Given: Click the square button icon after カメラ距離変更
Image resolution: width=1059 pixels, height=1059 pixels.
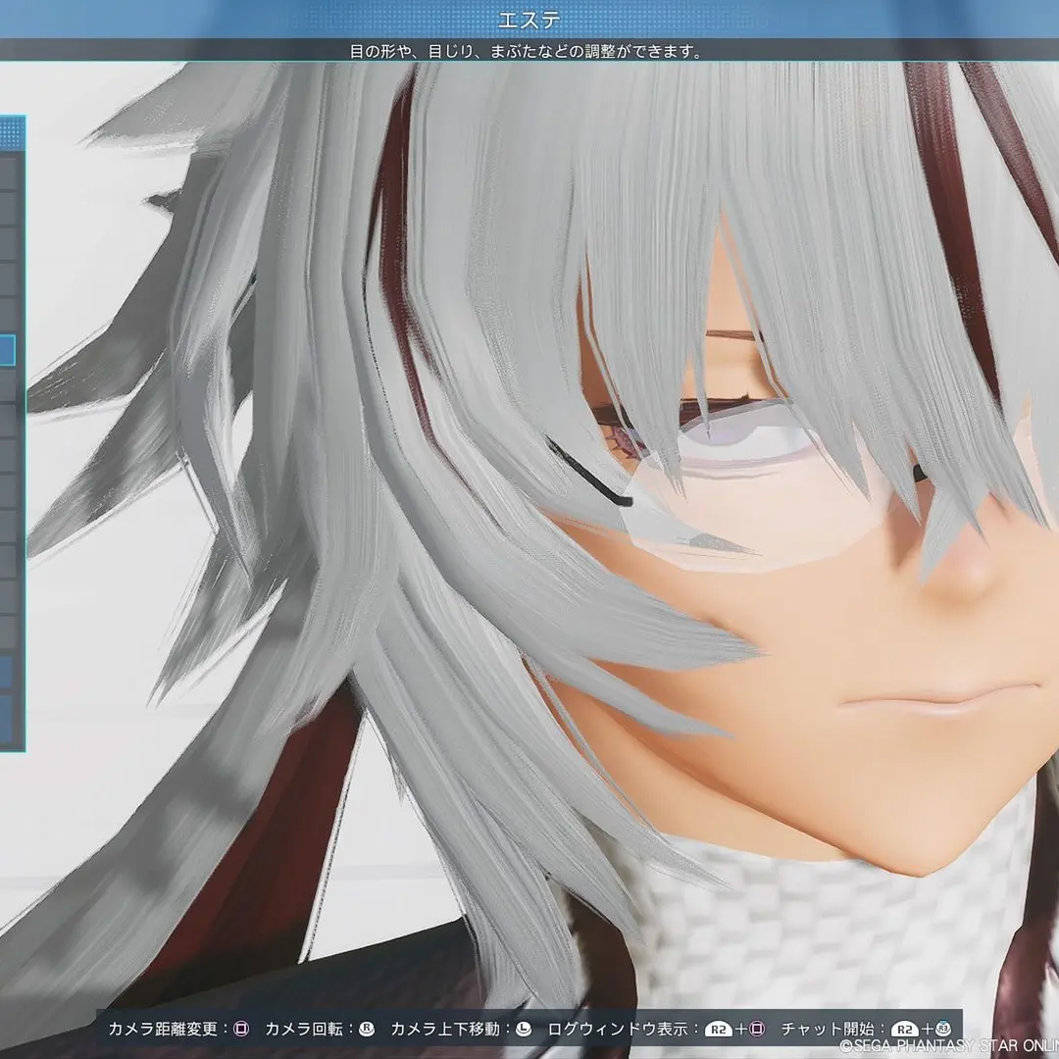Looking at the screenshot, I should coord(241,1029).
